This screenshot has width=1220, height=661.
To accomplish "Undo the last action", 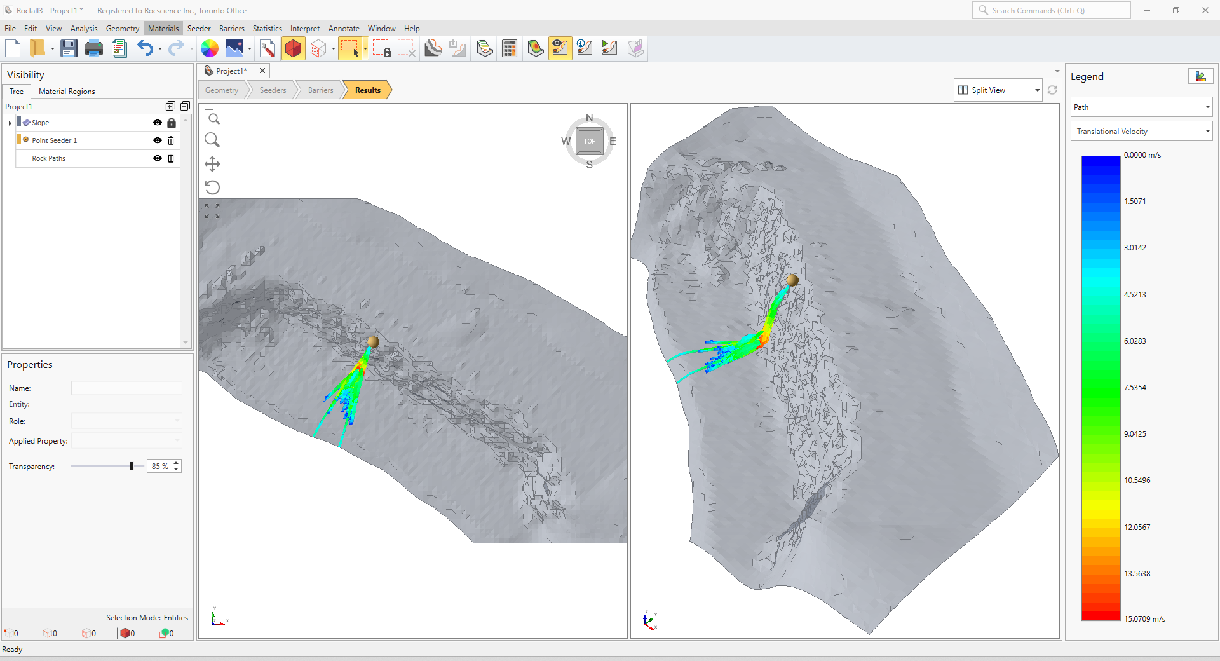I will click(x=146, y=48).
